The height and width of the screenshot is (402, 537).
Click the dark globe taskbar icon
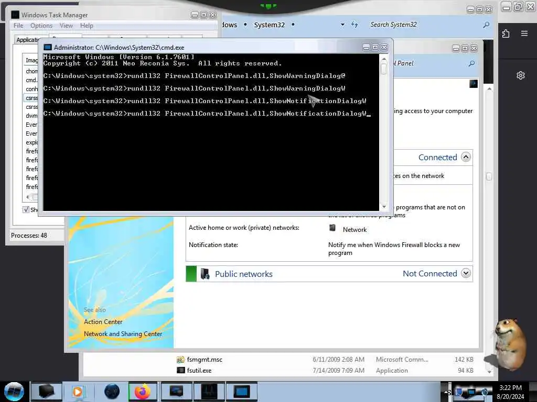tap(112, 392)
